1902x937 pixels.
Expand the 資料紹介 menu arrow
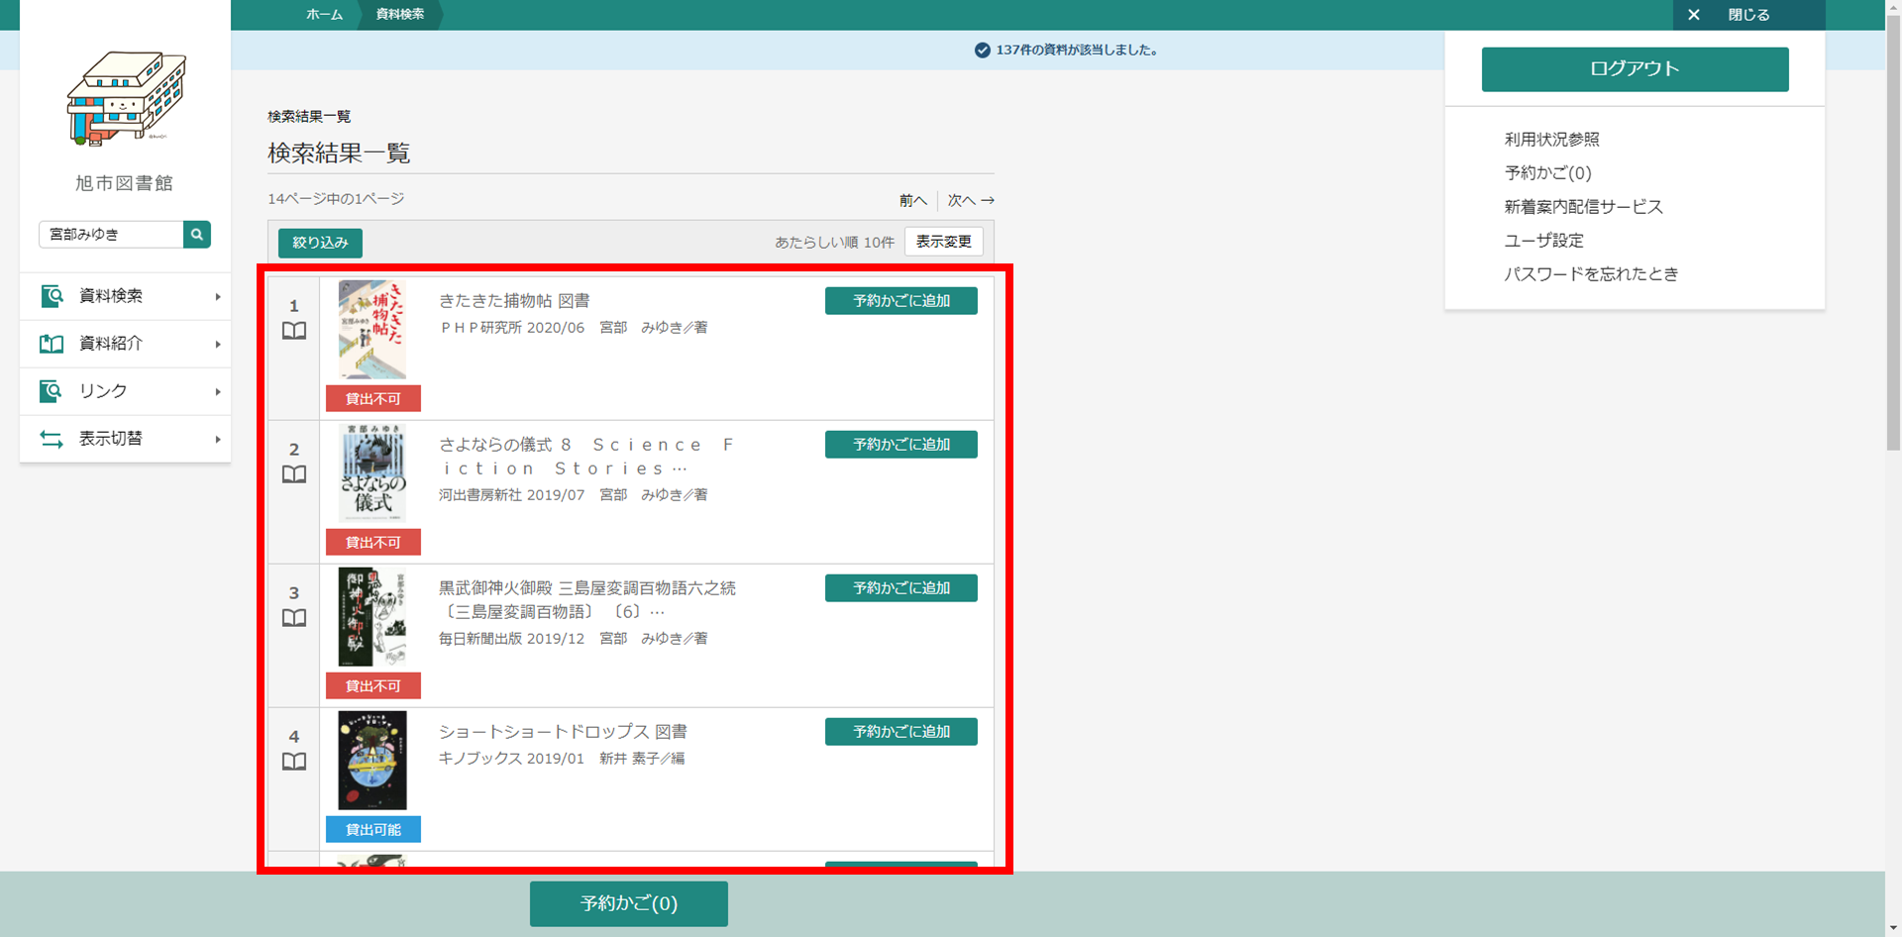click(x=218, y=344)
